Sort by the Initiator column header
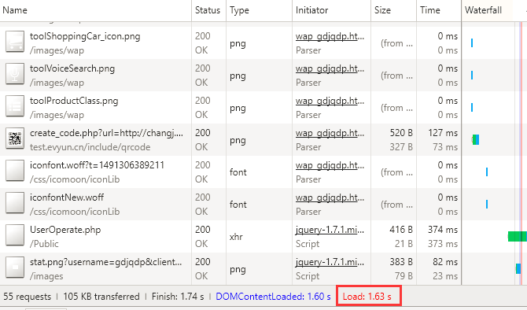Viewport: 527px width, 310px height. click(331, 10)
